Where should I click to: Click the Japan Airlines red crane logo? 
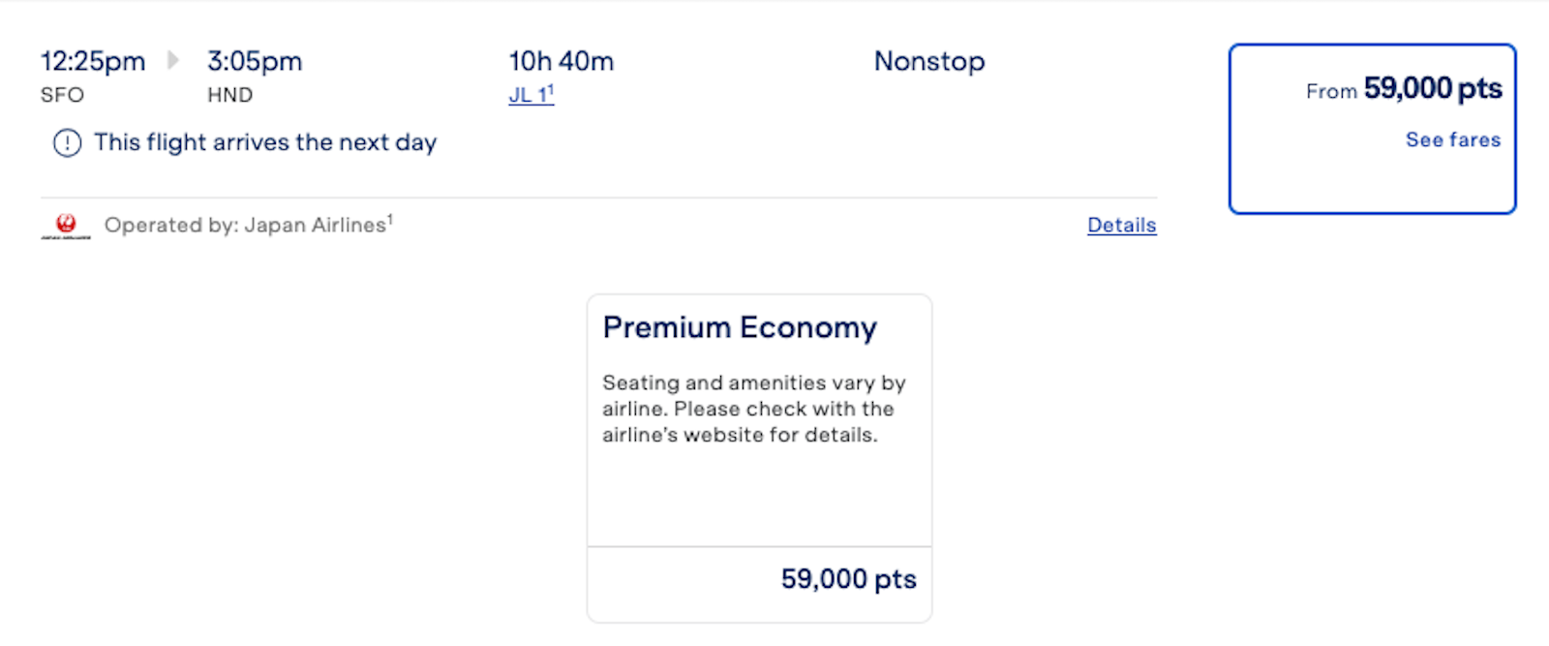(x=66, y=226)
